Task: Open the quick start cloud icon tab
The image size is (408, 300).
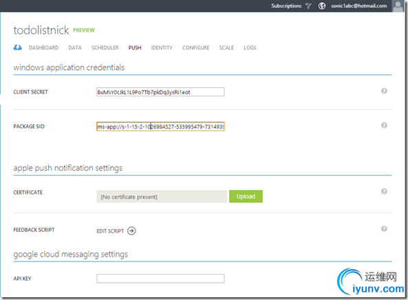Action: tap(18, 47)
